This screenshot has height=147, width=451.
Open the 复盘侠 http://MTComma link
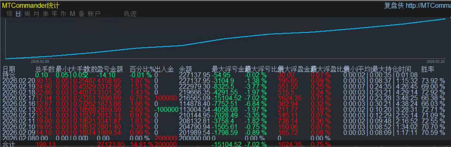[417, 5]
